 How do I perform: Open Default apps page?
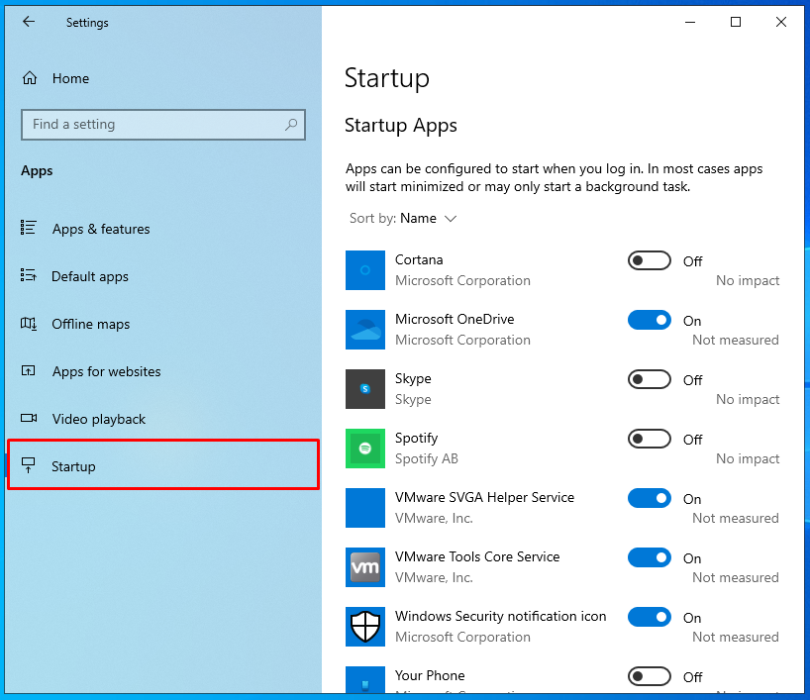click(x=162, y=276)
